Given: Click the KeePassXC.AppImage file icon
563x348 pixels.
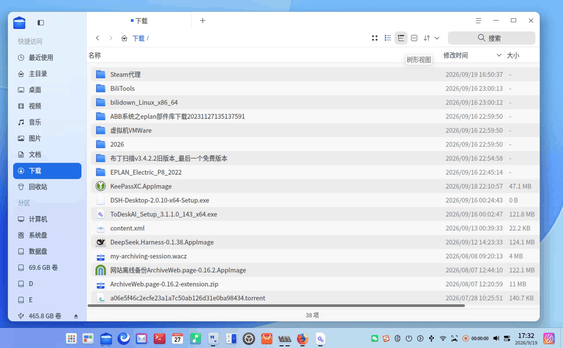Looking at the screenshot, I should pyautogui.click(x=101, y=186).
